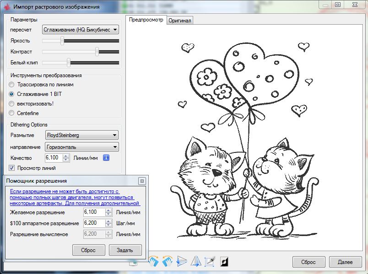Switch to the Предпросмотр tab

tap(146, 20)
